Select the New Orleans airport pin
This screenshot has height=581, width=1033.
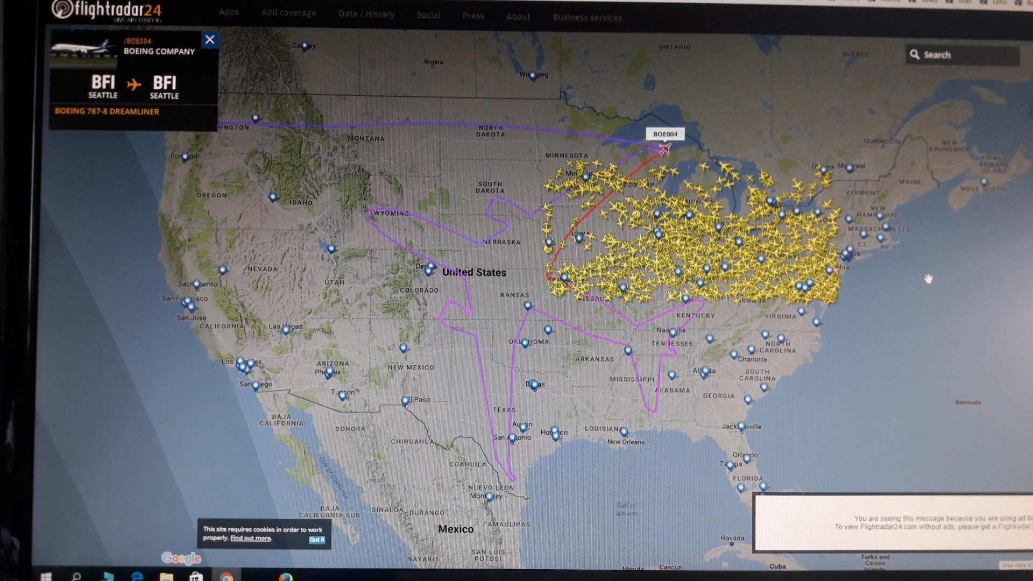(x=624, y=431)
